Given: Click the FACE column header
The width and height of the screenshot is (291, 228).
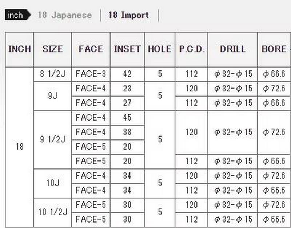Looking at the screenshot, I should [91, 49].
